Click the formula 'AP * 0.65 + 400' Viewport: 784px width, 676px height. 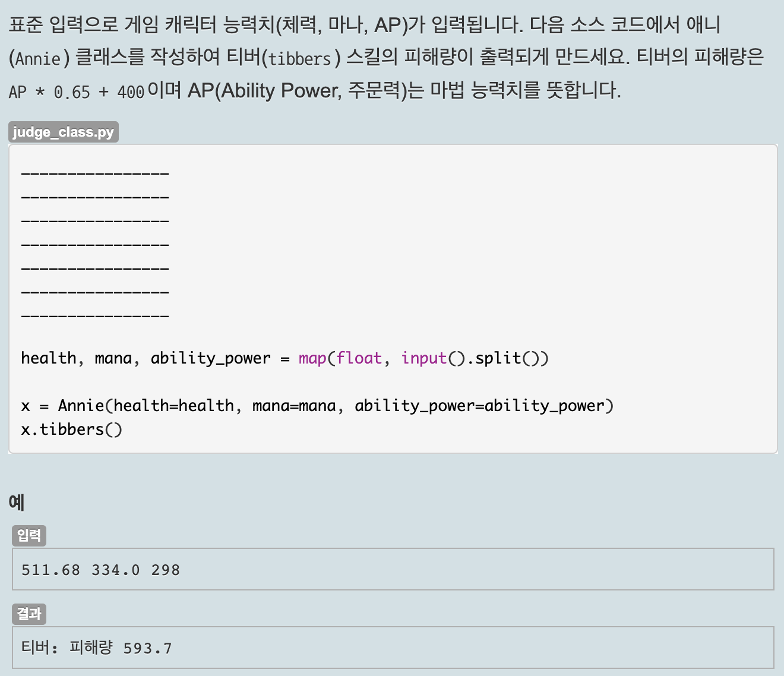77,92
